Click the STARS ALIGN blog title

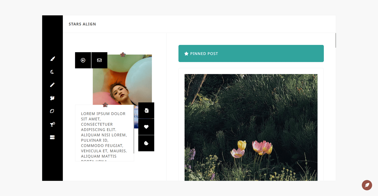point(82,24)
